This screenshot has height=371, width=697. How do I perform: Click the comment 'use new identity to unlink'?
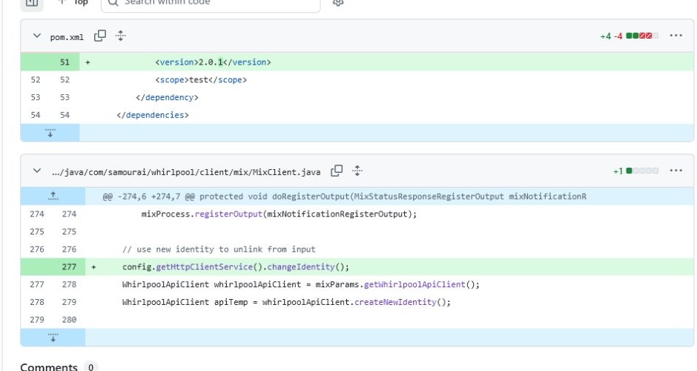coord(219,249)
